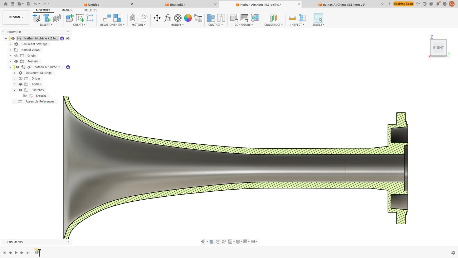The height and width of the screenshot is (258, 458).
Task: Collapse the Browser panel with minus button
Action: point(68,32)
